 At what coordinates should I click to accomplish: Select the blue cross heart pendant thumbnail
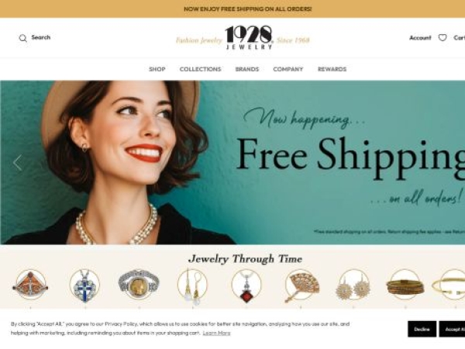point(84,285)
